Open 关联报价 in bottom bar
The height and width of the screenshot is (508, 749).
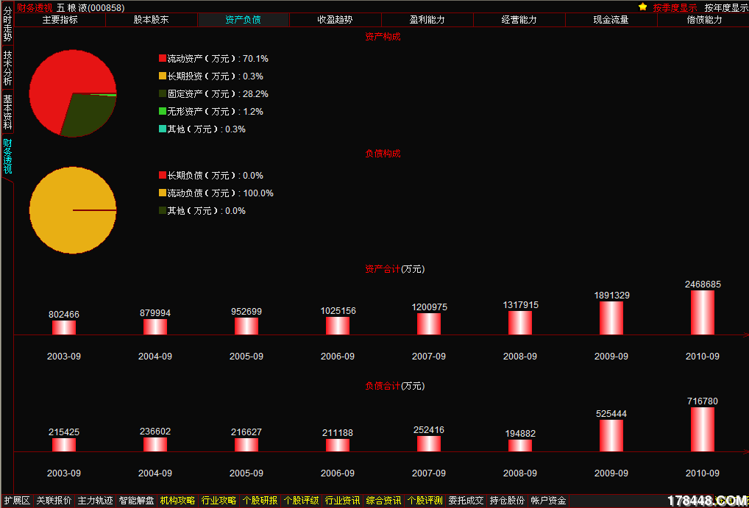pyautogui.click(x=54, y=501)
